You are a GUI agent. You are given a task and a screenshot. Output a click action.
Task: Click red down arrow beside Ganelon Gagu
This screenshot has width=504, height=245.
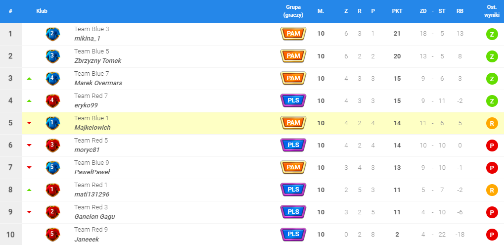29,212
